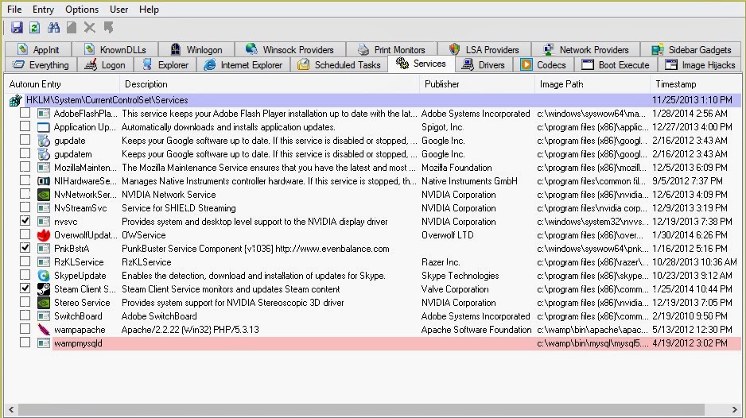Click the Native Instruments icon in NIHardwareService row

pyautogui.click(x=44, y=181)
